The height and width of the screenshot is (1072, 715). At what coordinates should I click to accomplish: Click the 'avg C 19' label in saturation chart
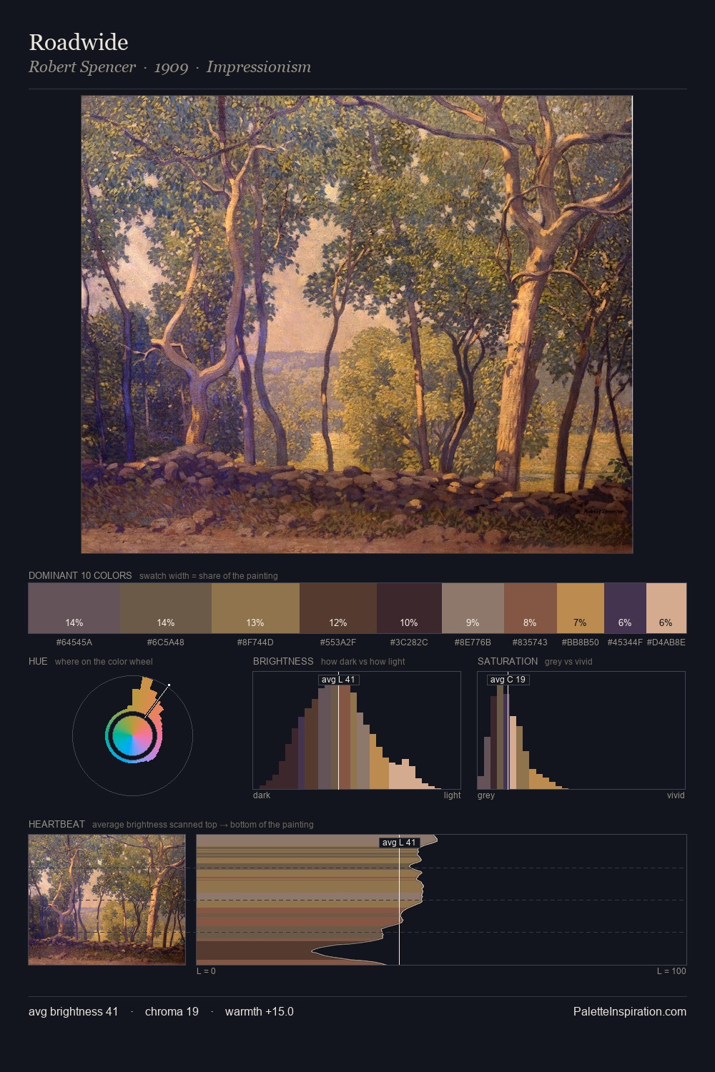coord(508,680)
